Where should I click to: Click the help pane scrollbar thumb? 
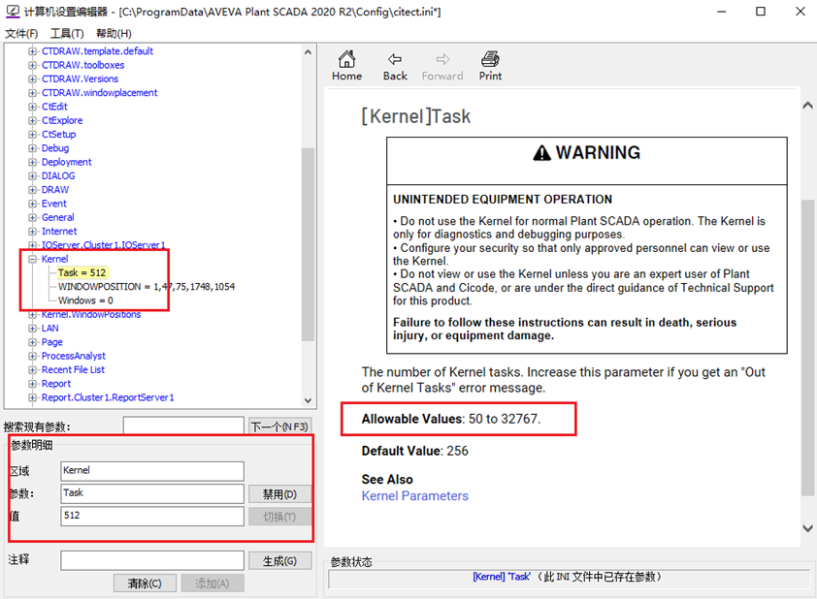[x=807, y=348]
